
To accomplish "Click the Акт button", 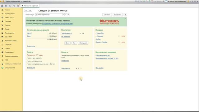I will point(74,43).
